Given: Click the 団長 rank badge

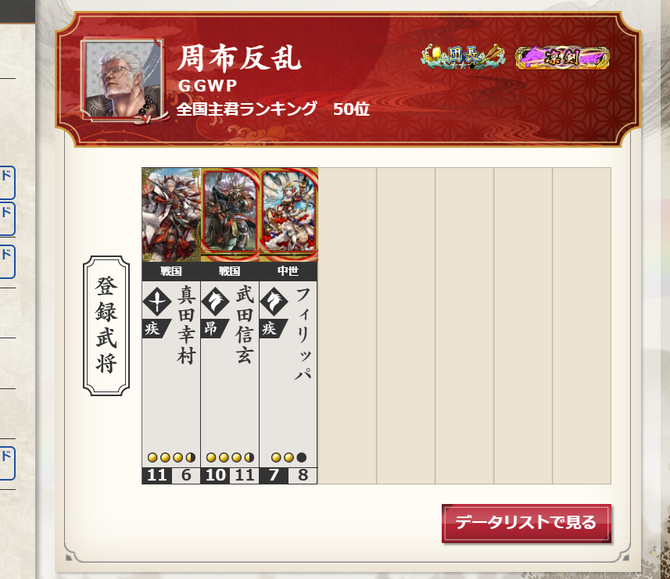Looking at the screenshot, I should pos(463,57).
